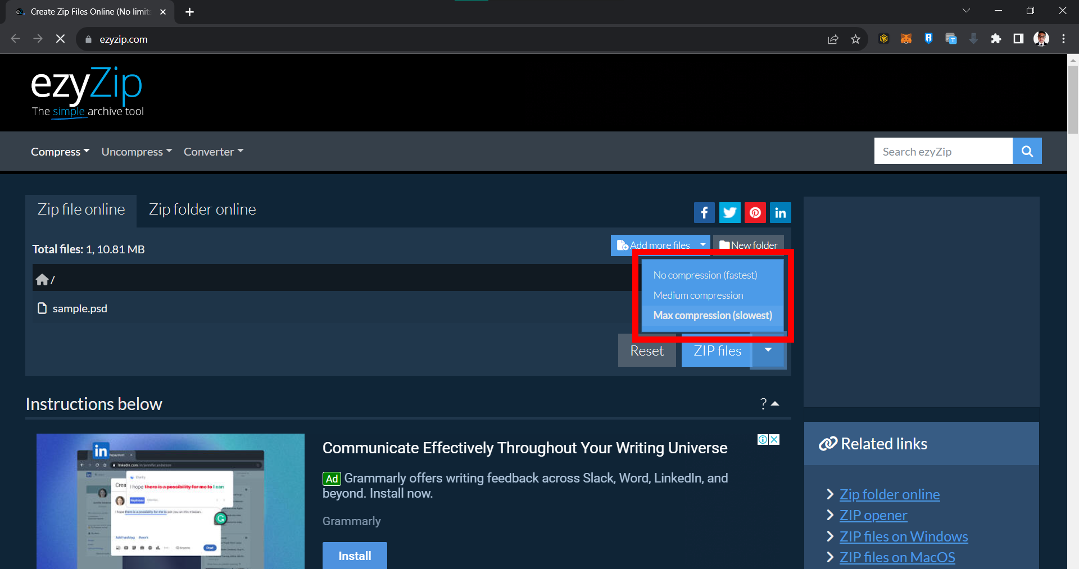1079x569 pixels.
Task: Choose Medium compression option
Action: 698,295
